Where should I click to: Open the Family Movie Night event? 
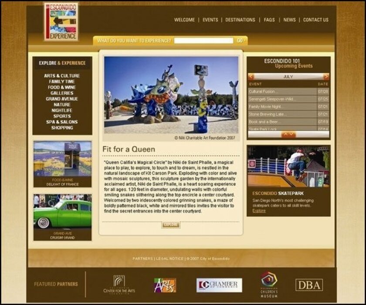(x=282, y=107)
